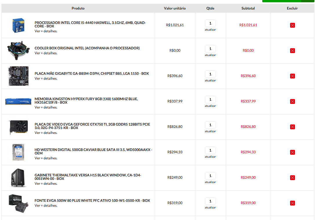
Task: Update quantity via atualizar on Gigabyte motherboard
Action: [x=210, y=81]
